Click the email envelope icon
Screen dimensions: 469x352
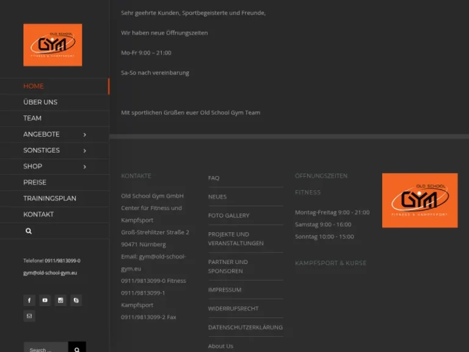pyautogui.click(x=29, y=316)
